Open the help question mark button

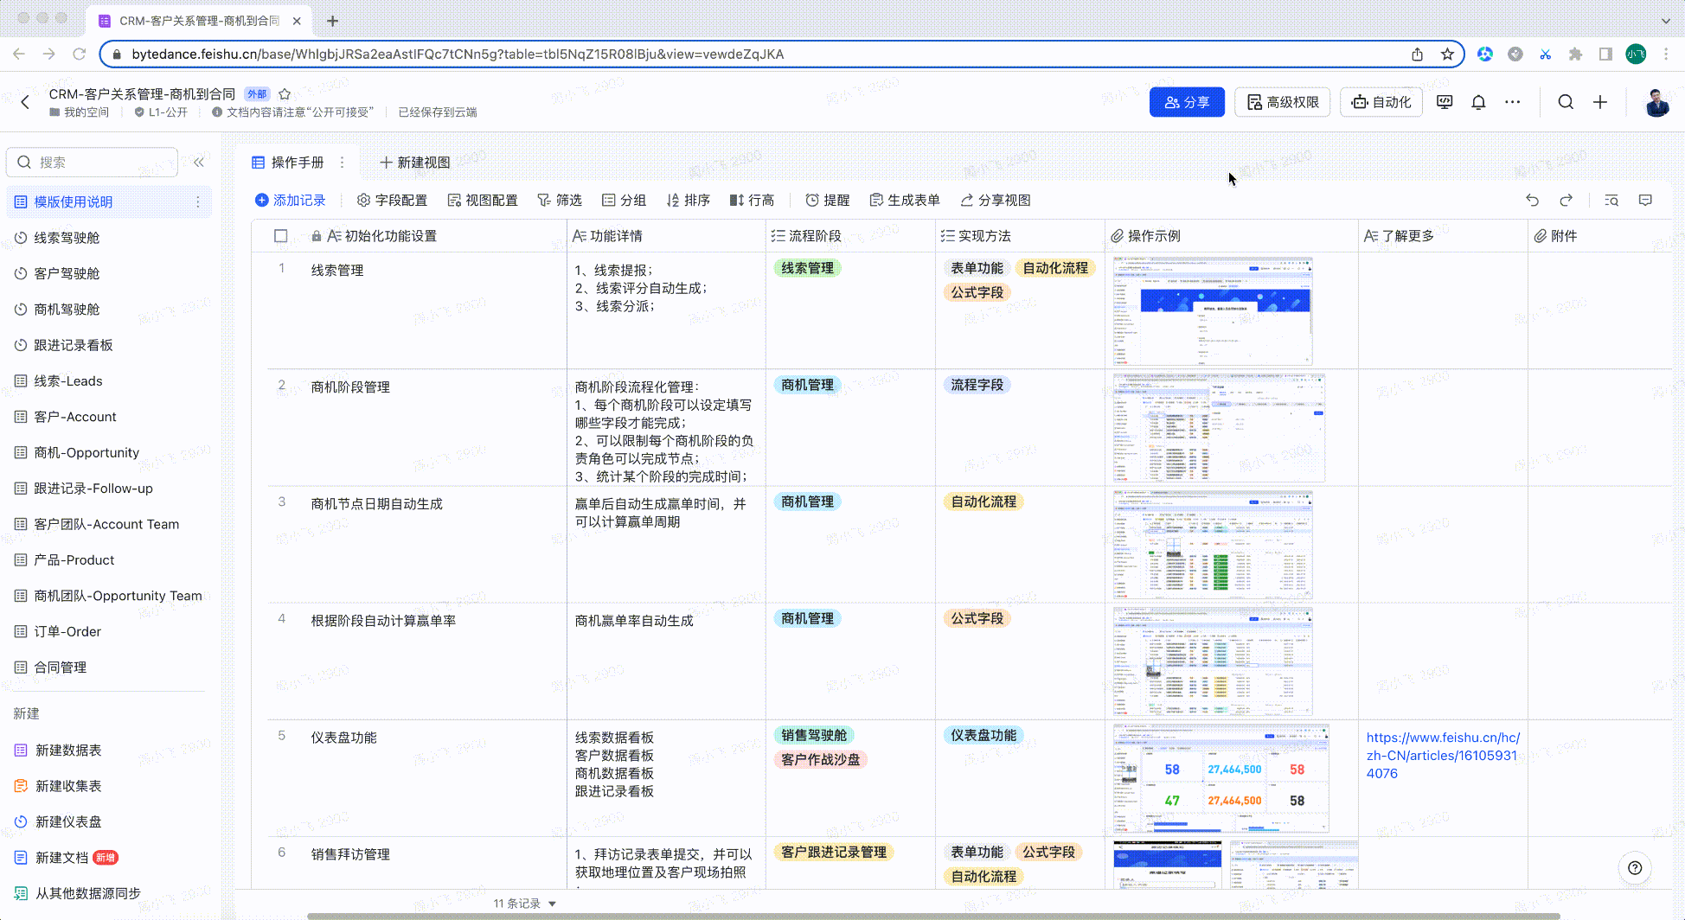(1634, 867)
